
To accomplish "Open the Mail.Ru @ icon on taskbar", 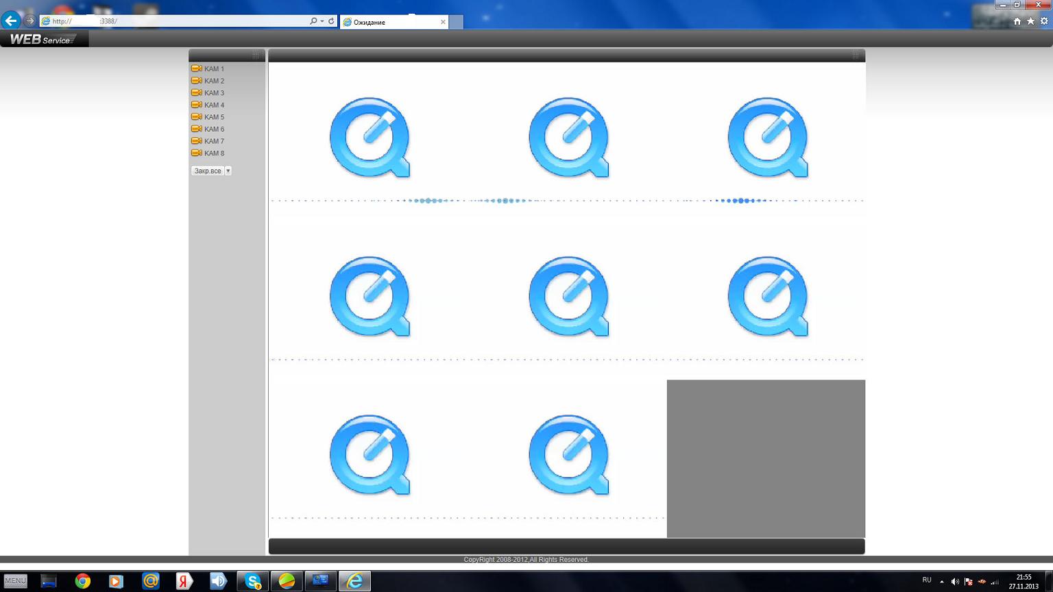I will pos(151,581).
